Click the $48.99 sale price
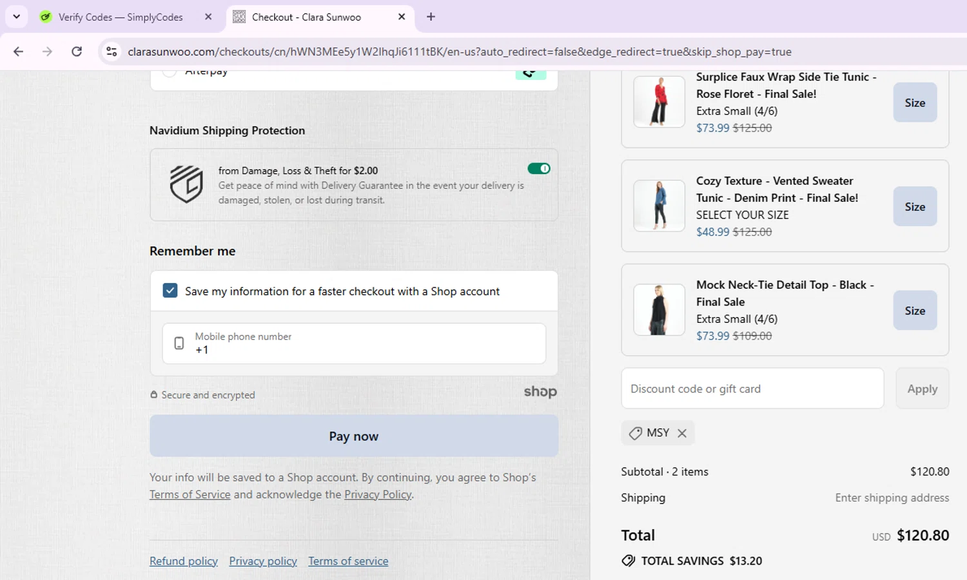The image size is (967, 580). click(712, 232)
